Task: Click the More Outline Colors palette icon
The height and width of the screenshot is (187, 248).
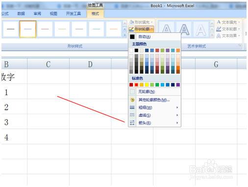Action: click(132, 100)
